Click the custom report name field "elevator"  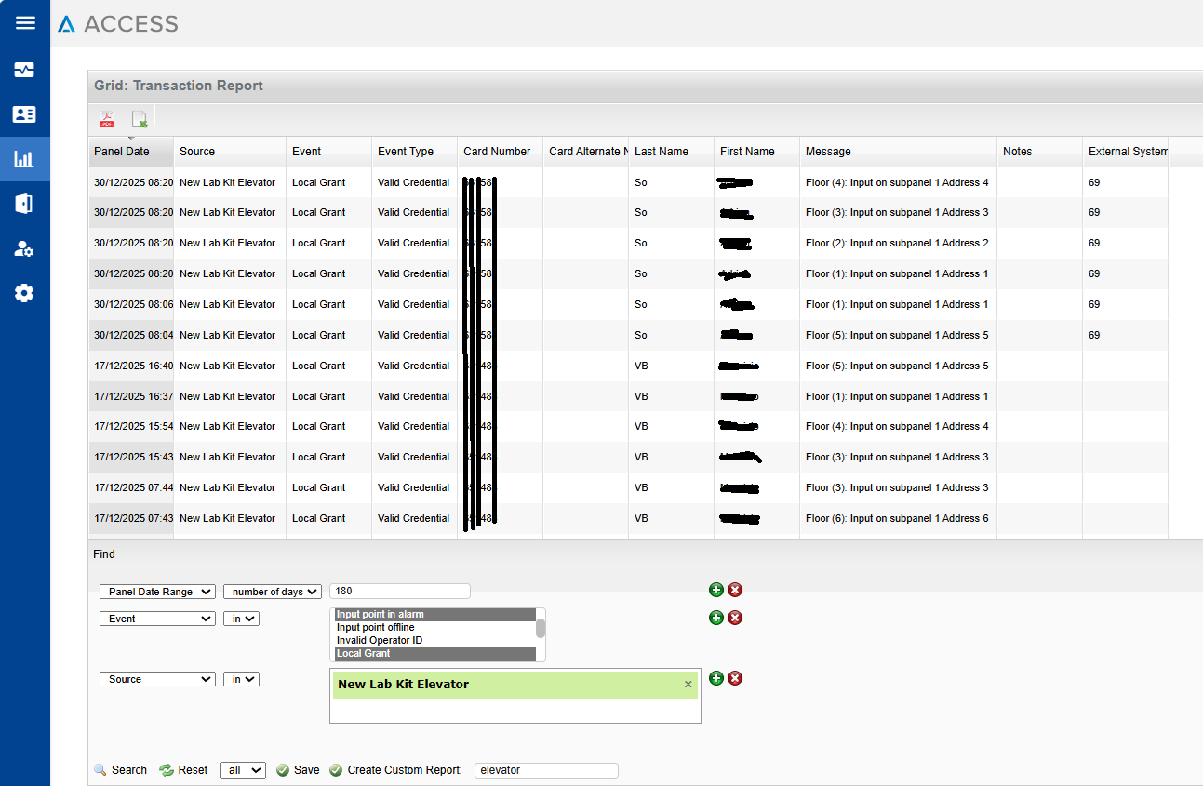click(546, 770)
